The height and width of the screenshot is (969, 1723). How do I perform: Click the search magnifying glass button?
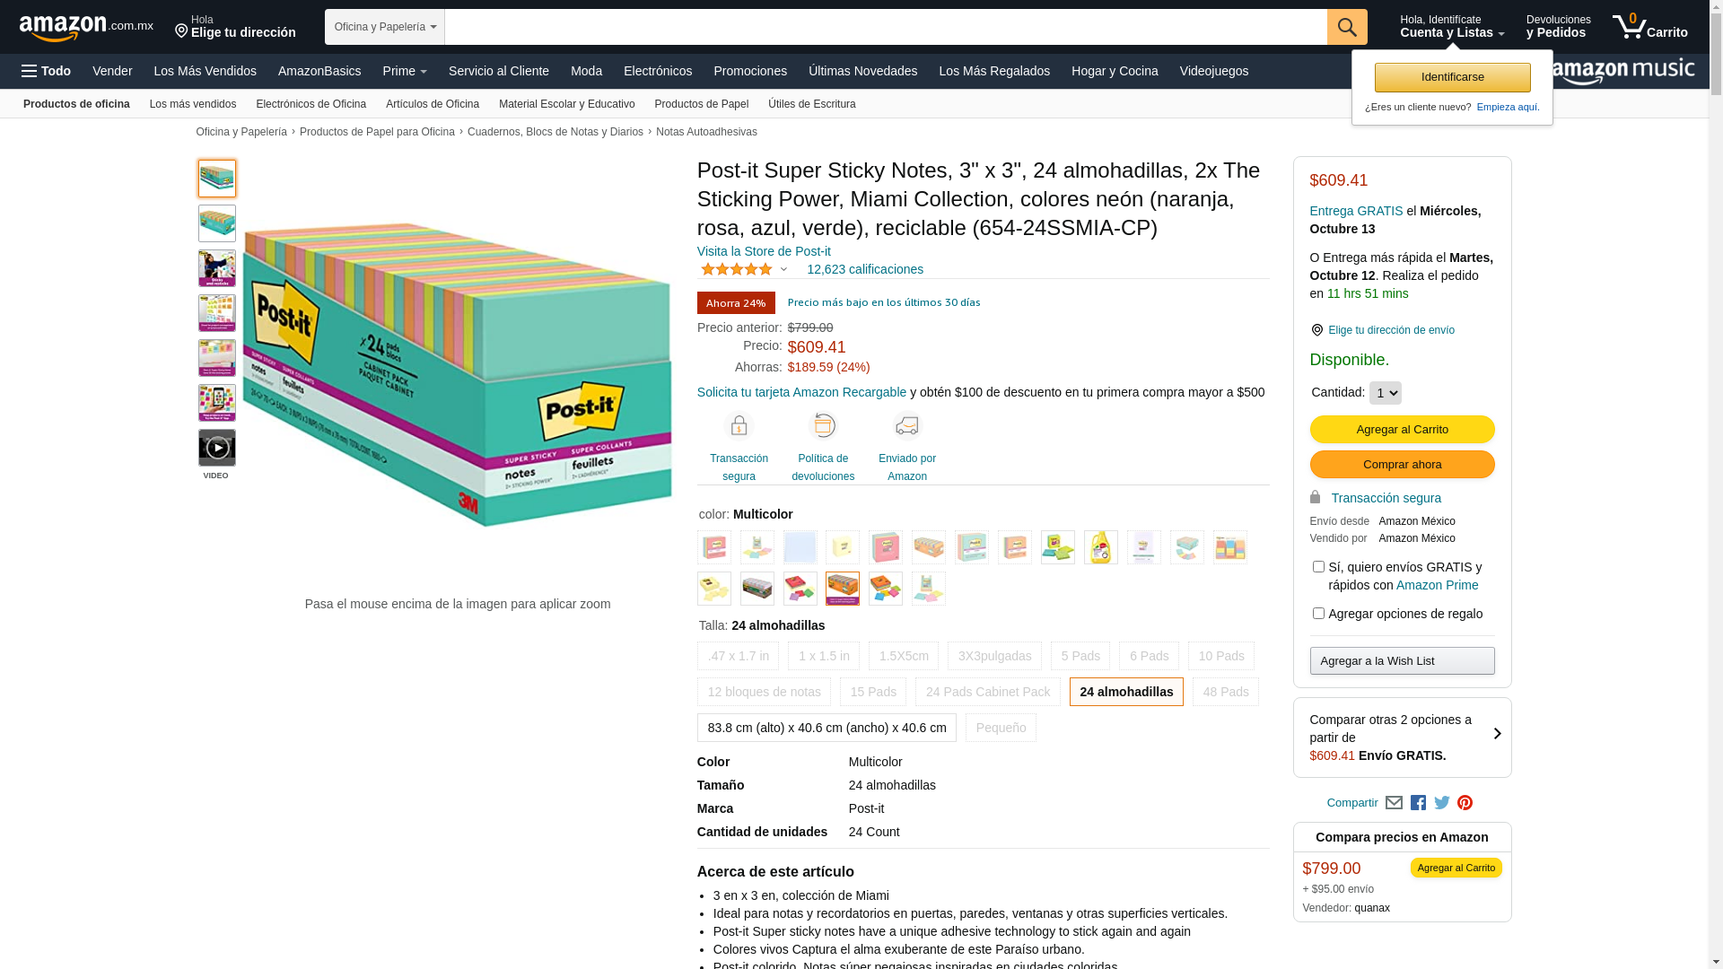point(1346,27)
